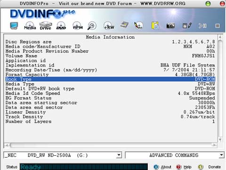Select the BG Format Status row
This screenshot has width=226, height=170.
(x=110, y=98)
